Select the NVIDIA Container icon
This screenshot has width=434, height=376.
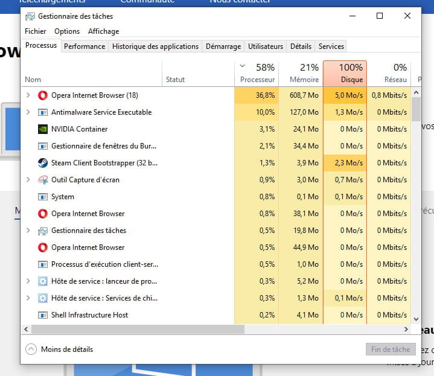tap(43, 129)
